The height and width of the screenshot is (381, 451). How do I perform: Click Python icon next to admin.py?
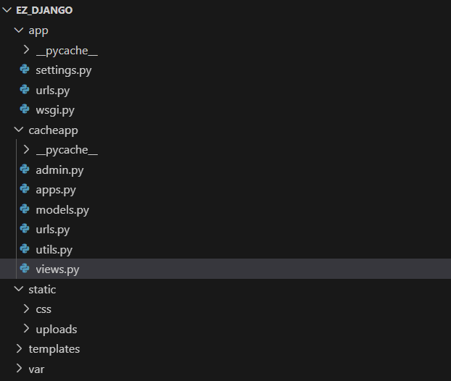tap(25, 170)
